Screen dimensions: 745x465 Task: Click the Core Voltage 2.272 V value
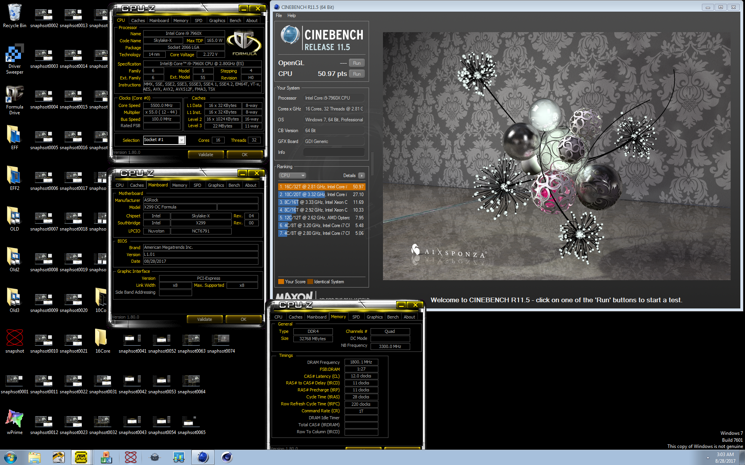coord(210,55)
